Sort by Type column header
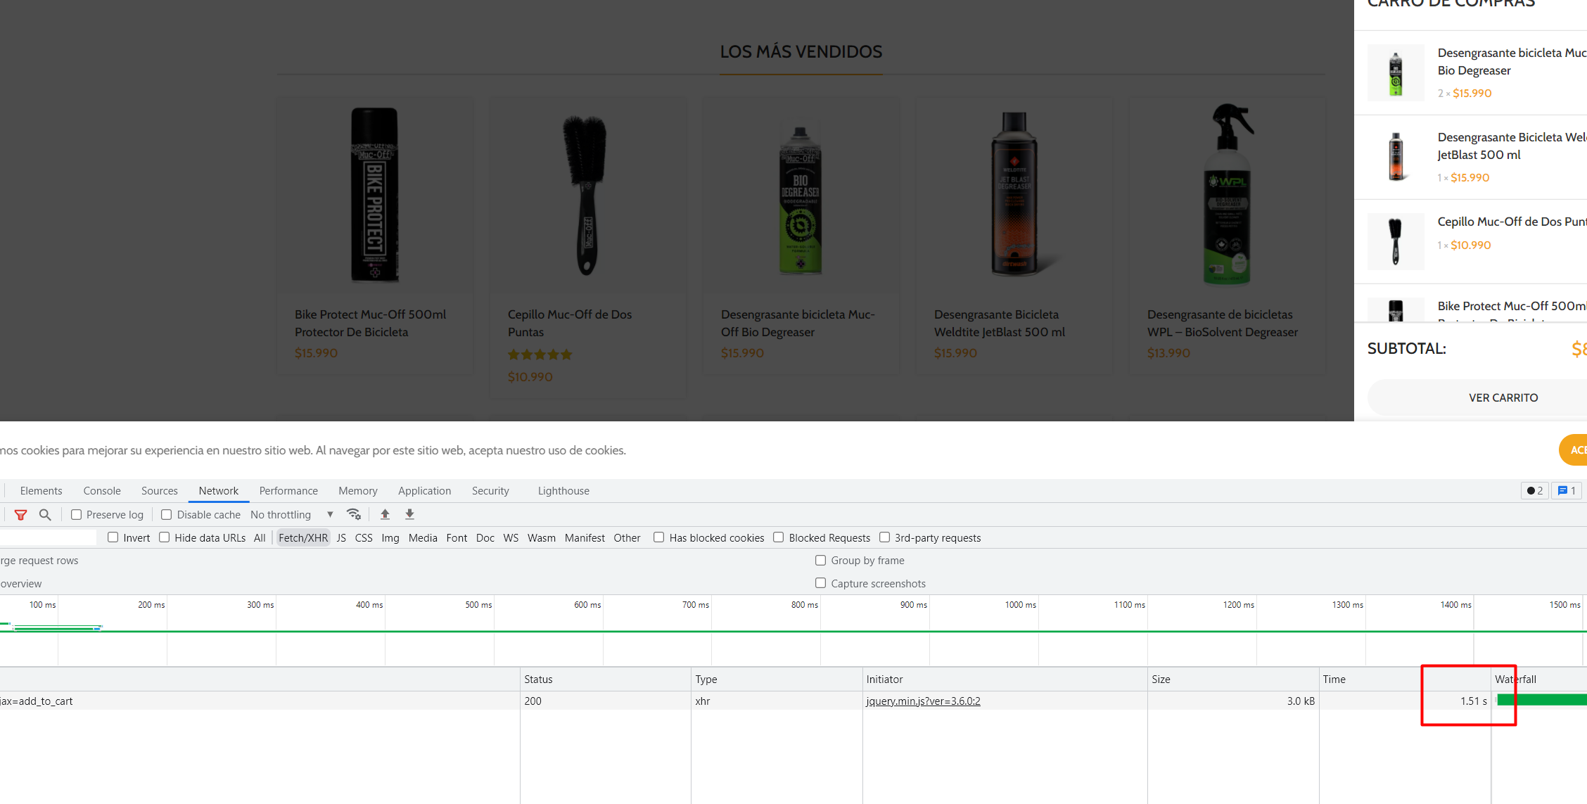The image size is (1587, 804). 777,679
